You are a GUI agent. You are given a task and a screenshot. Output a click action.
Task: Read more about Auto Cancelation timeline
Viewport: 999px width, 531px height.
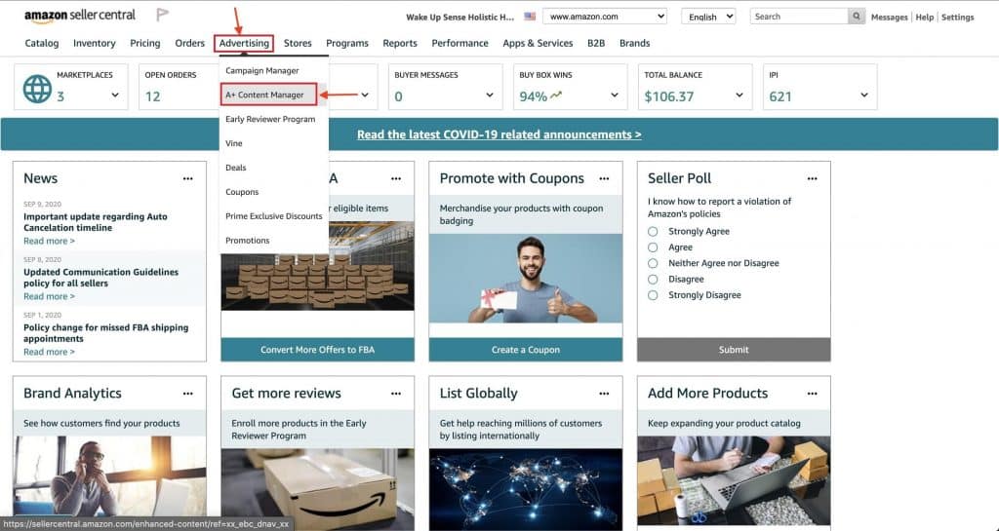pos(49,241)
